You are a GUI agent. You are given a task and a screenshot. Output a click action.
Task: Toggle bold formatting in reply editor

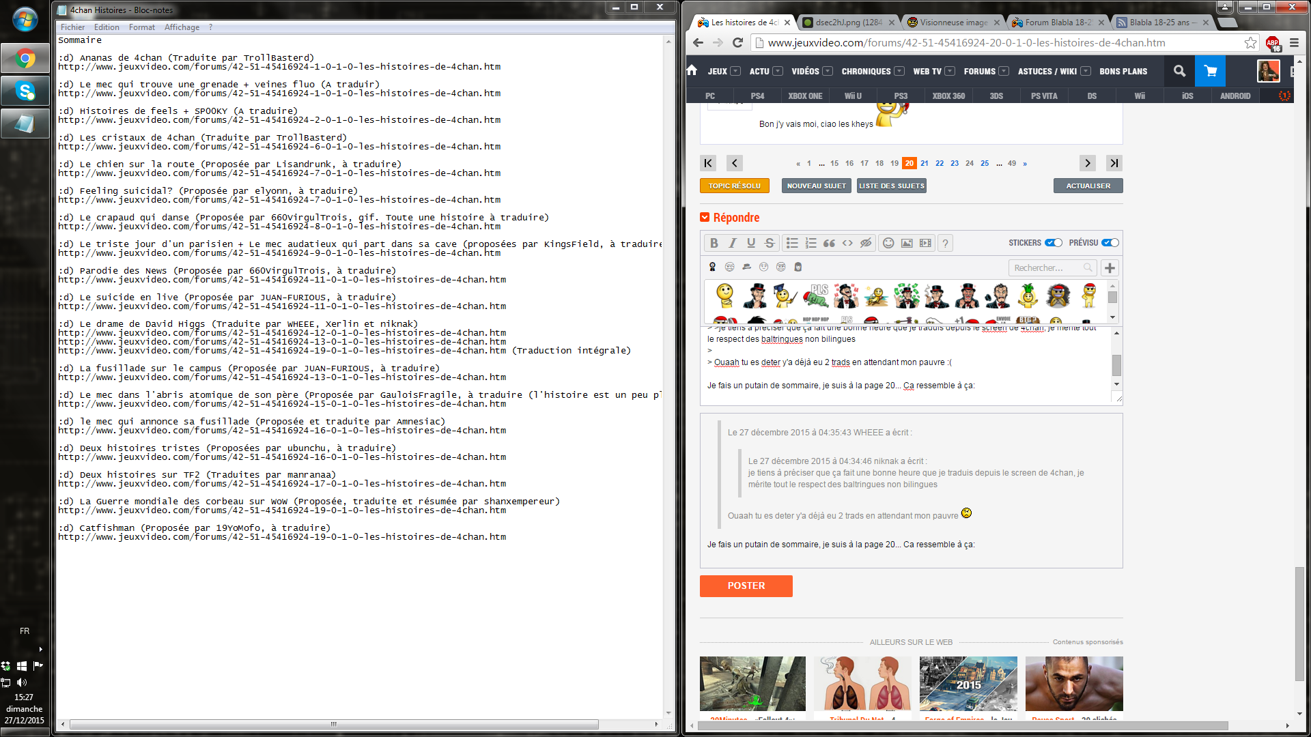(714, 243)
